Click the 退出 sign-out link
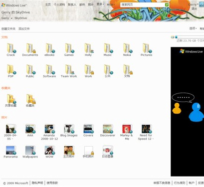The width and height of the screenshot is (204, 187). coord(194,8)
